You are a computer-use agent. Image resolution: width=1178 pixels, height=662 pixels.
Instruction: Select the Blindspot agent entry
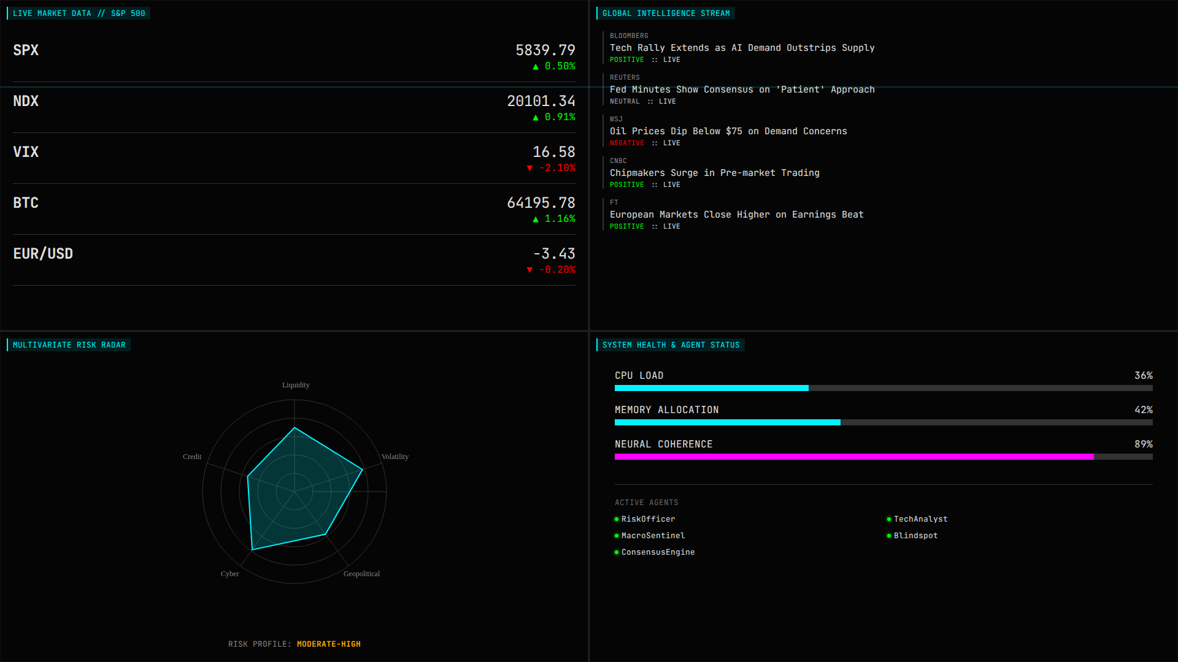click(x=915, y=536)
